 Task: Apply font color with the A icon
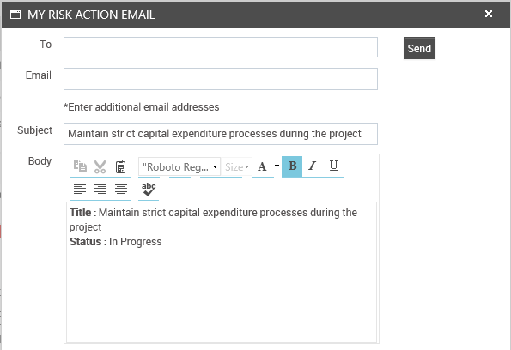[262, 166]
